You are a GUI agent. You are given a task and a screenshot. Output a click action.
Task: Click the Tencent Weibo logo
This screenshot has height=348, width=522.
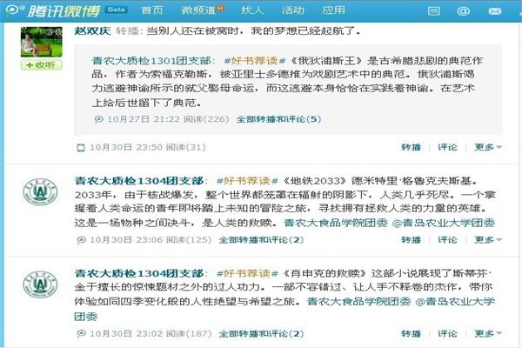53,10
